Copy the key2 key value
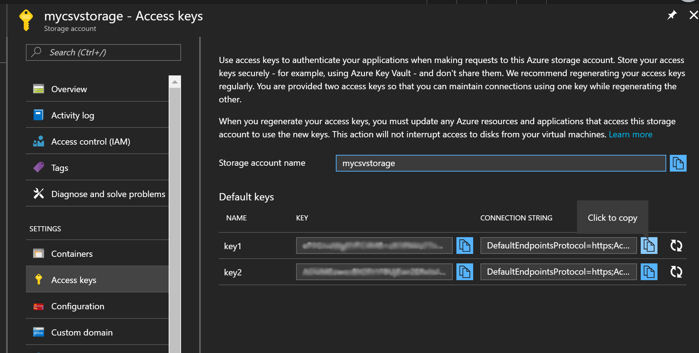The width and height of the screenshot is (699, 353). pos(465,272)
